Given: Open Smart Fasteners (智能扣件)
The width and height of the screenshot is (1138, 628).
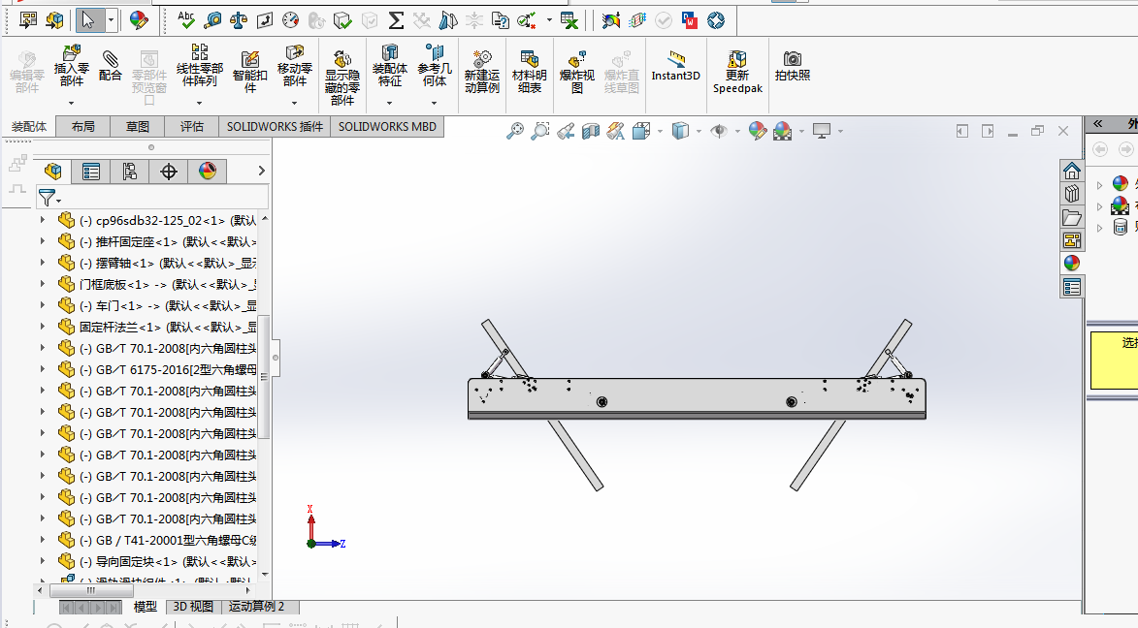Looking at the screenshot, I should (x=249, y=71).
